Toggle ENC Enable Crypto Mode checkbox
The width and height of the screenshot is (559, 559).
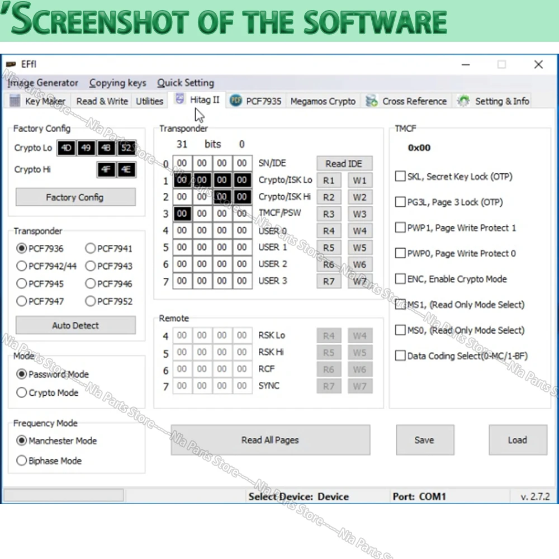click(x=400, y=279)
